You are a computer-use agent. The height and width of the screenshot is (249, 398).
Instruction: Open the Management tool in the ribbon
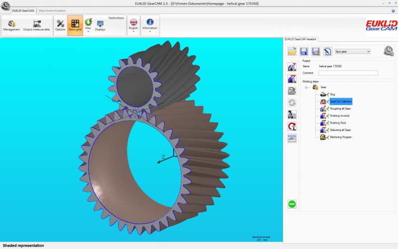(11, 26)
